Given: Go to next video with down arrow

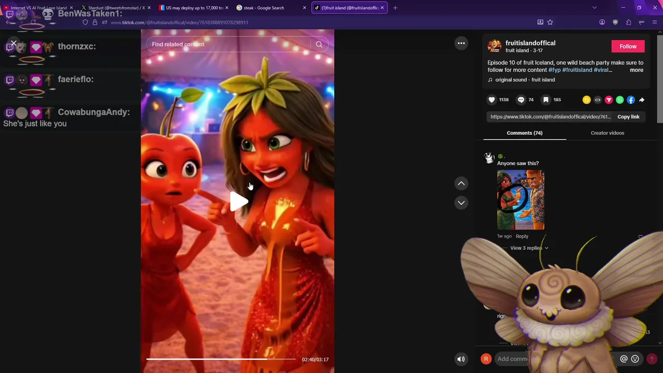Looking at the screenshot, I should (461, 203).
